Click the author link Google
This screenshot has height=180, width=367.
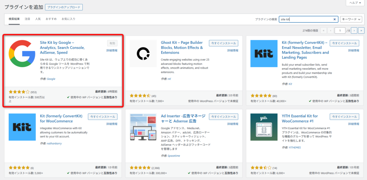pyautogui.click(x=51, y=79)
